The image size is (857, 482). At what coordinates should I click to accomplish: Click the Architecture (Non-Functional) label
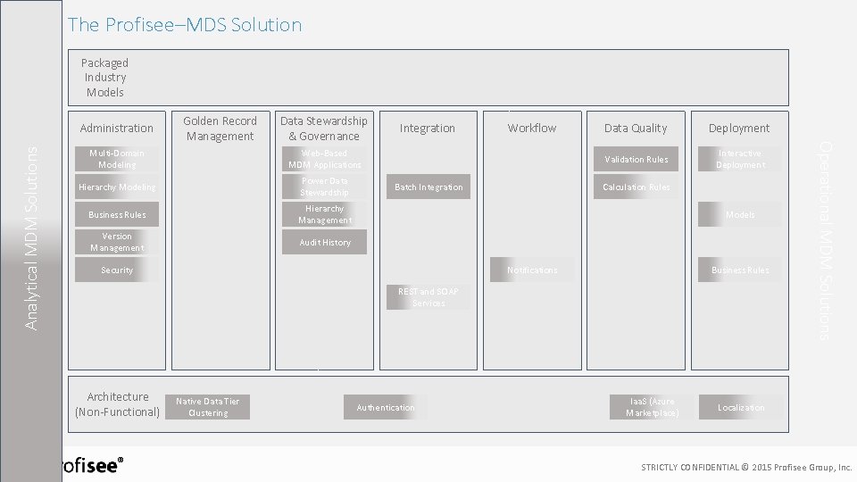(118, 404)
